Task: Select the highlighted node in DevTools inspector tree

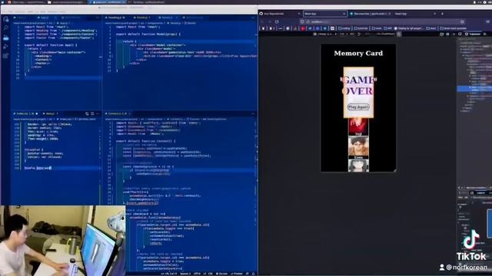Action: [474, 89]
